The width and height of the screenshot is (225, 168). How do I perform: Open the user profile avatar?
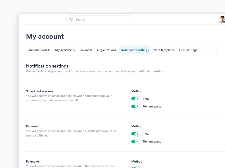(222, 20)
